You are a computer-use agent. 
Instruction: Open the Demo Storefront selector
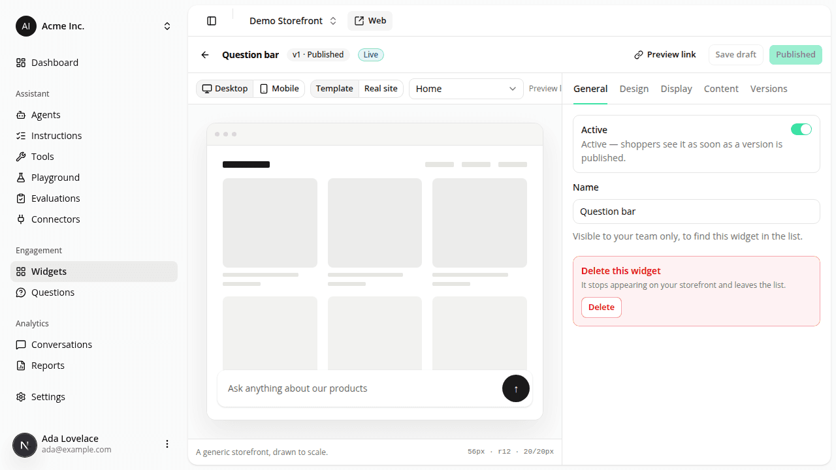293,21
